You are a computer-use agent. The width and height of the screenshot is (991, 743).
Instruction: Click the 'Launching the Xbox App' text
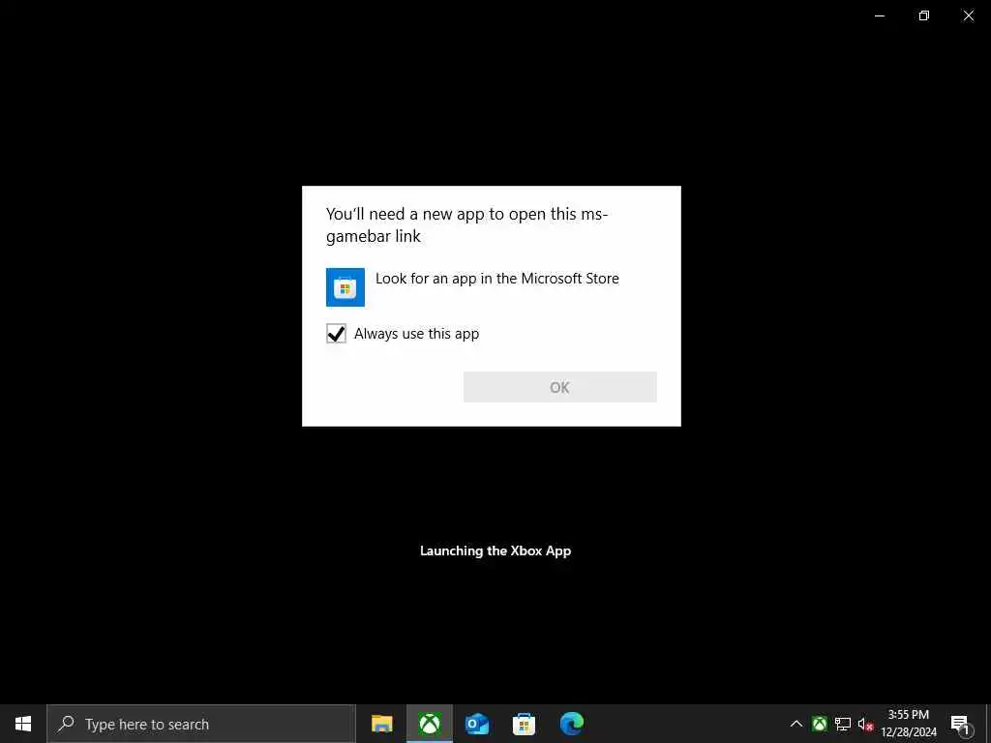point(495,550)
